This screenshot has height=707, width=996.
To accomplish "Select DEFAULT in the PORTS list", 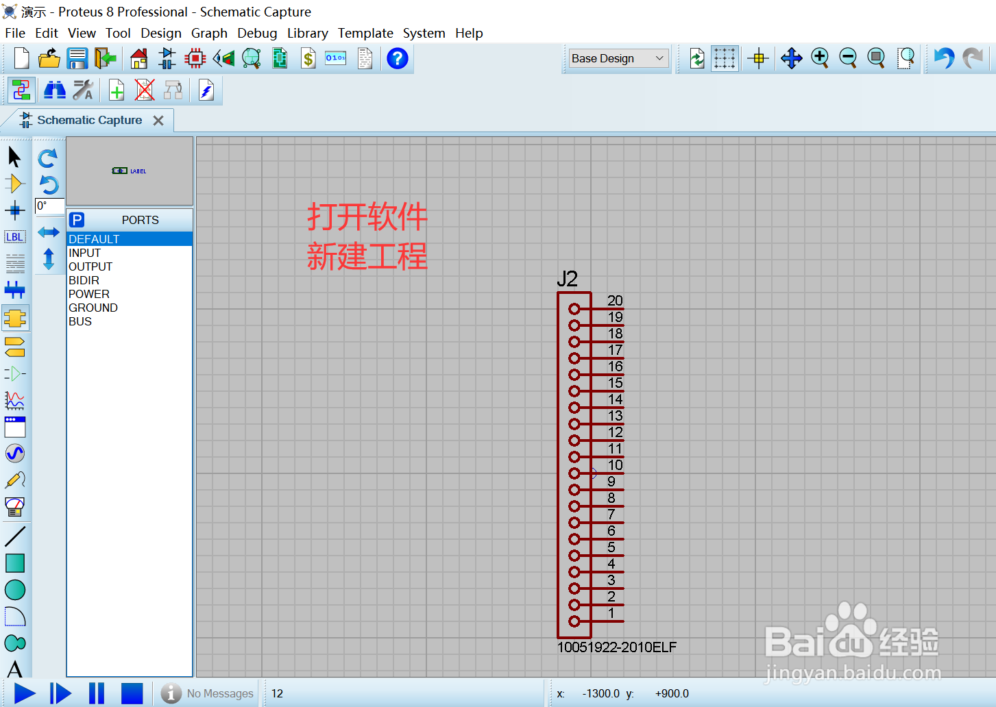I will pyautogui.click(x=130, y=239).
